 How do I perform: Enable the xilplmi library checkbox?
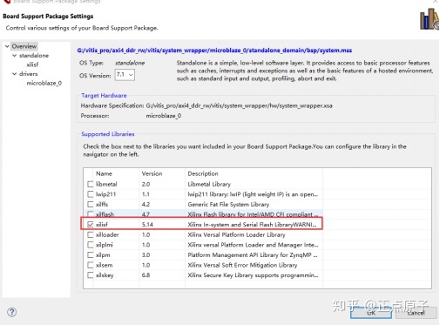91,245
